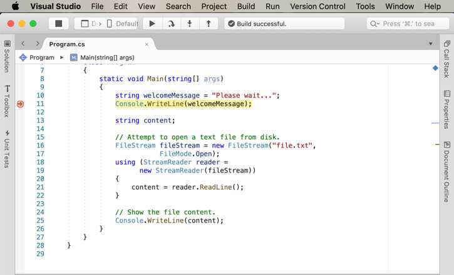Show the Properties pad
This screenshot has height=275, width=454.
click(x=446, y=110)
